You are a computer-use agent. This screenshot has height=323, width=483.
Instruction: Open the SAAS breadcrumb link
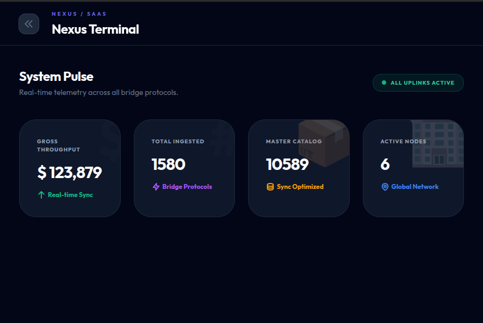pos(97,14)
